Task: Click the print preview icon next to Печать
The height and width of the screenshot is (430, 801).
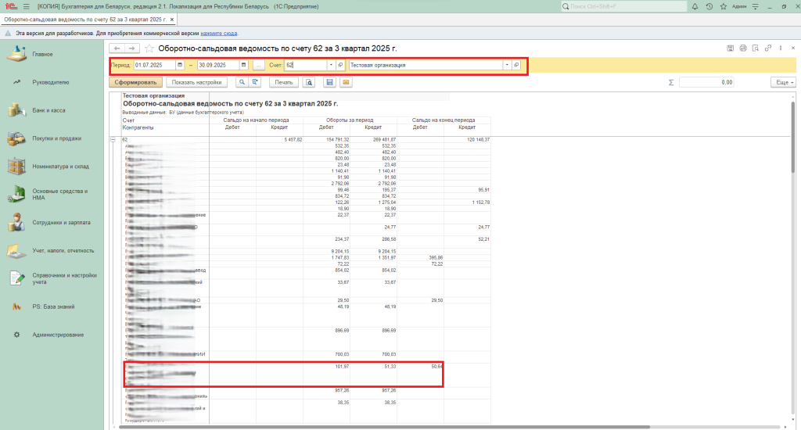Action: (310, 82)
